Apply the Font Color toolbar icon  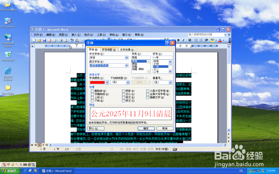click(x=220, y=40)
